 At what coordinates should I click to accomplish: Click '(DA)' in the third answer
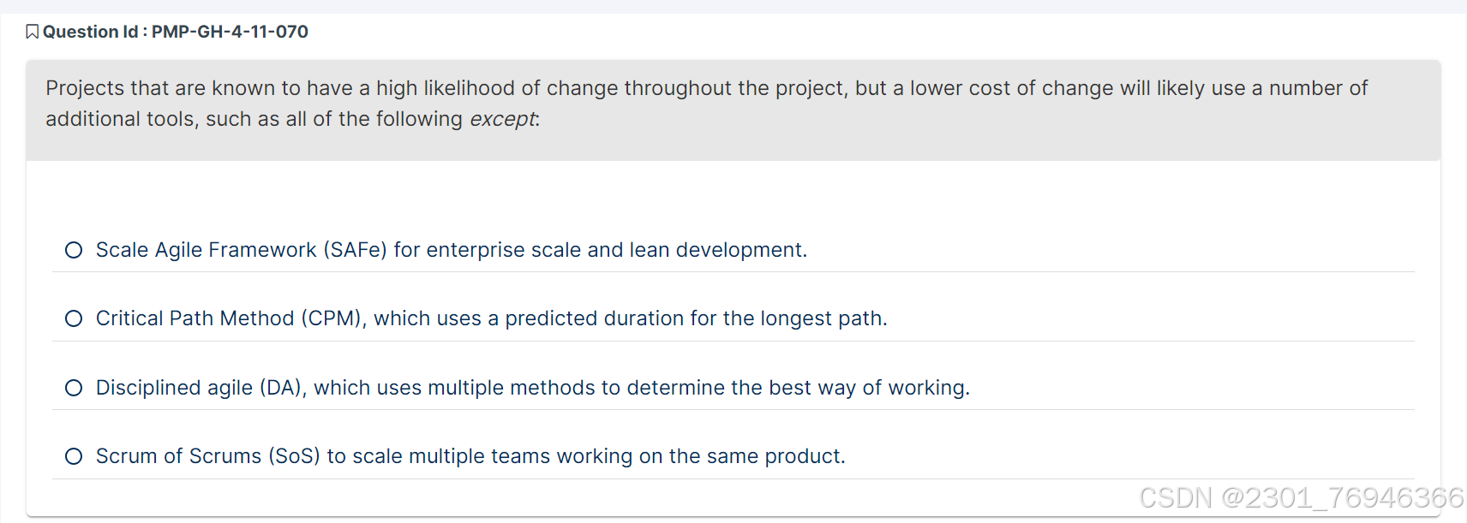pos(283,388)
